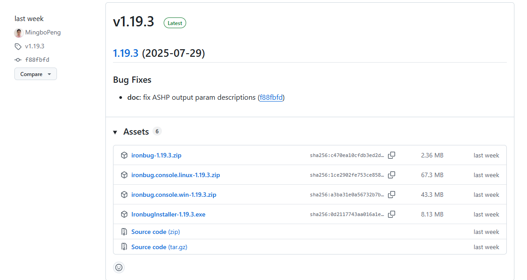527x280 pixels.
Task: Open MingboPeng's profile name link
Action: click(x=43, y=33)
